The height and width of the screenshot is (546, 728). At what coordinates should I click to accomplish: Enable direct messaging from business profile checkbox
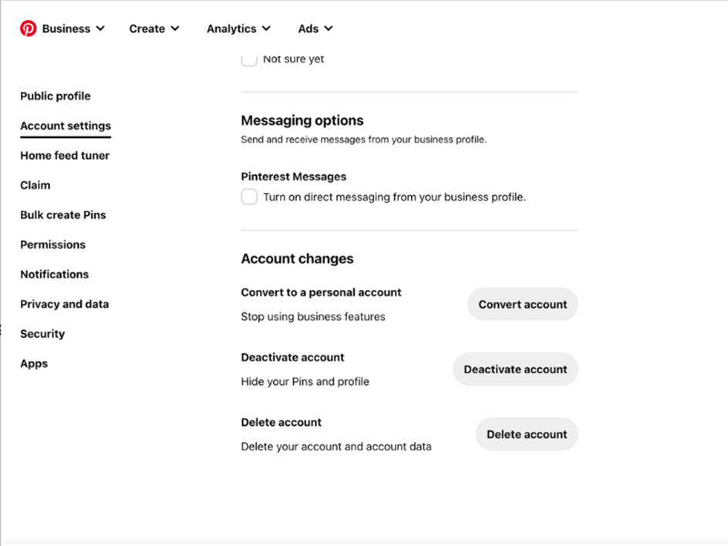pyautogui.click(x=249, y=197)
